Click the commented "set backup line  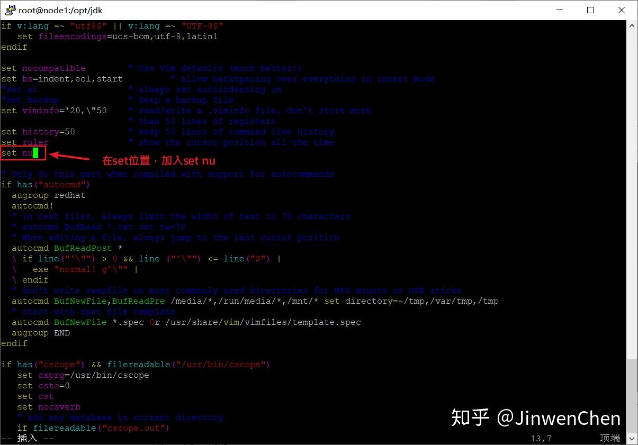31,99
